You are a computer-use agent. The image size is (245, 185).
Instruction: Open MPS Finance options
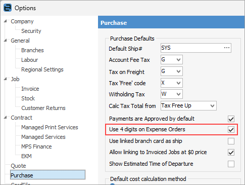point(36,146)
